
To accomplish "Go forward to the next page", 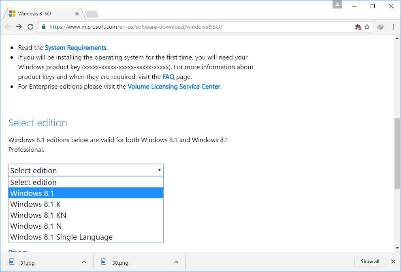I will pyautogui.click(x=19, y=27).
